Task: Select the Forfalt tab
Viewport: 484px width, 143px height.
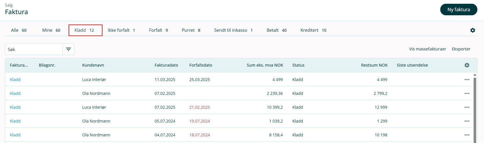Action: (158, 30)
